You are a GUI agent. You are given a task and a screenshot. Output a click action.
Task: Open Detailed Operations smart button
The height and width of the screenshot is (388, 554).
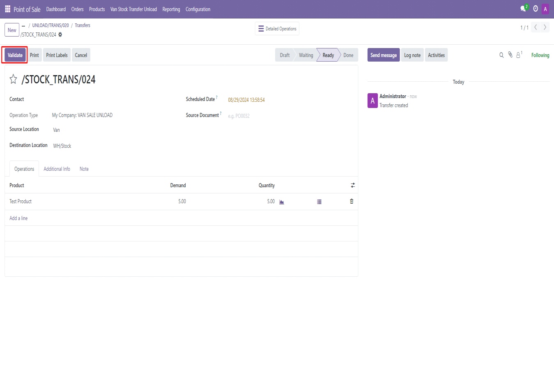click(x=277, y=29)
